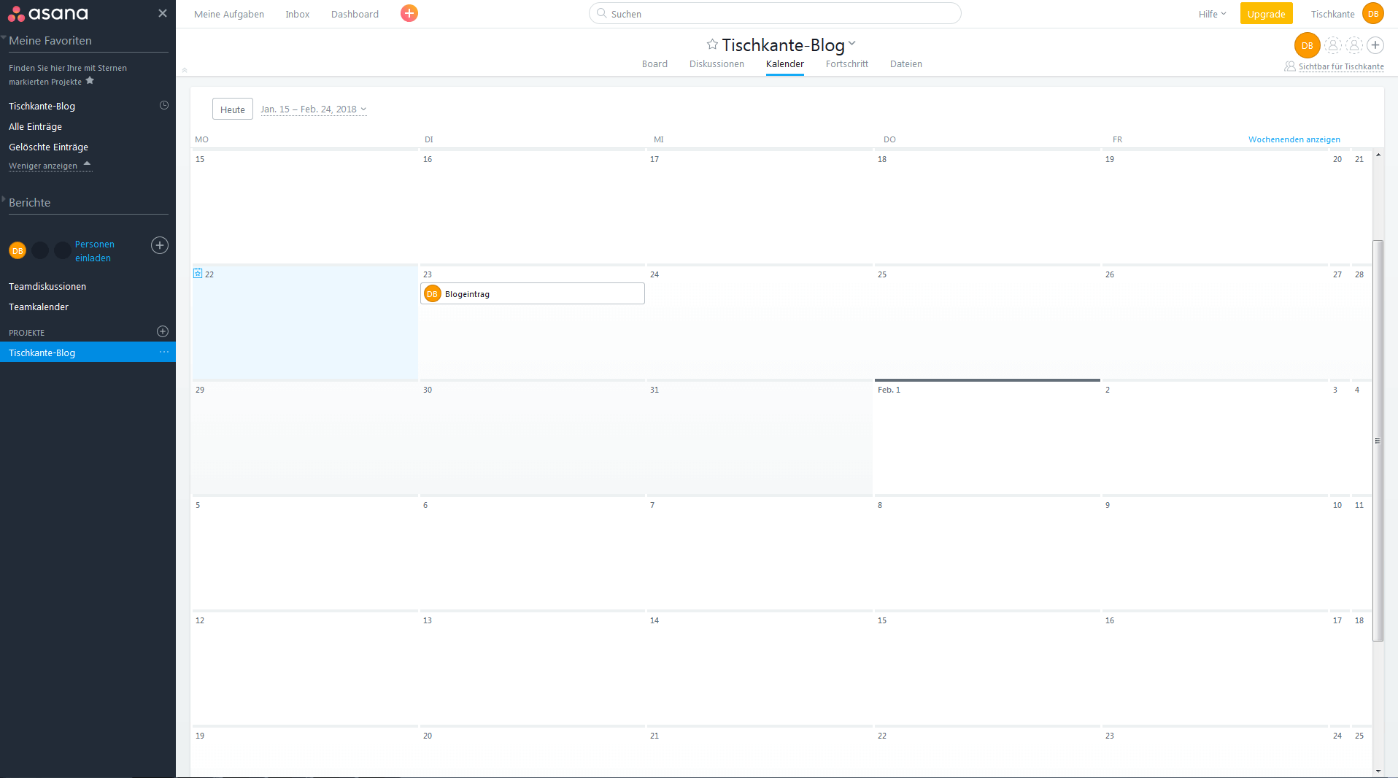Screen dimensions: 1398x778
Task: Select the highlighted Tischkante-Blog project
Action: [x=88, y=352]
